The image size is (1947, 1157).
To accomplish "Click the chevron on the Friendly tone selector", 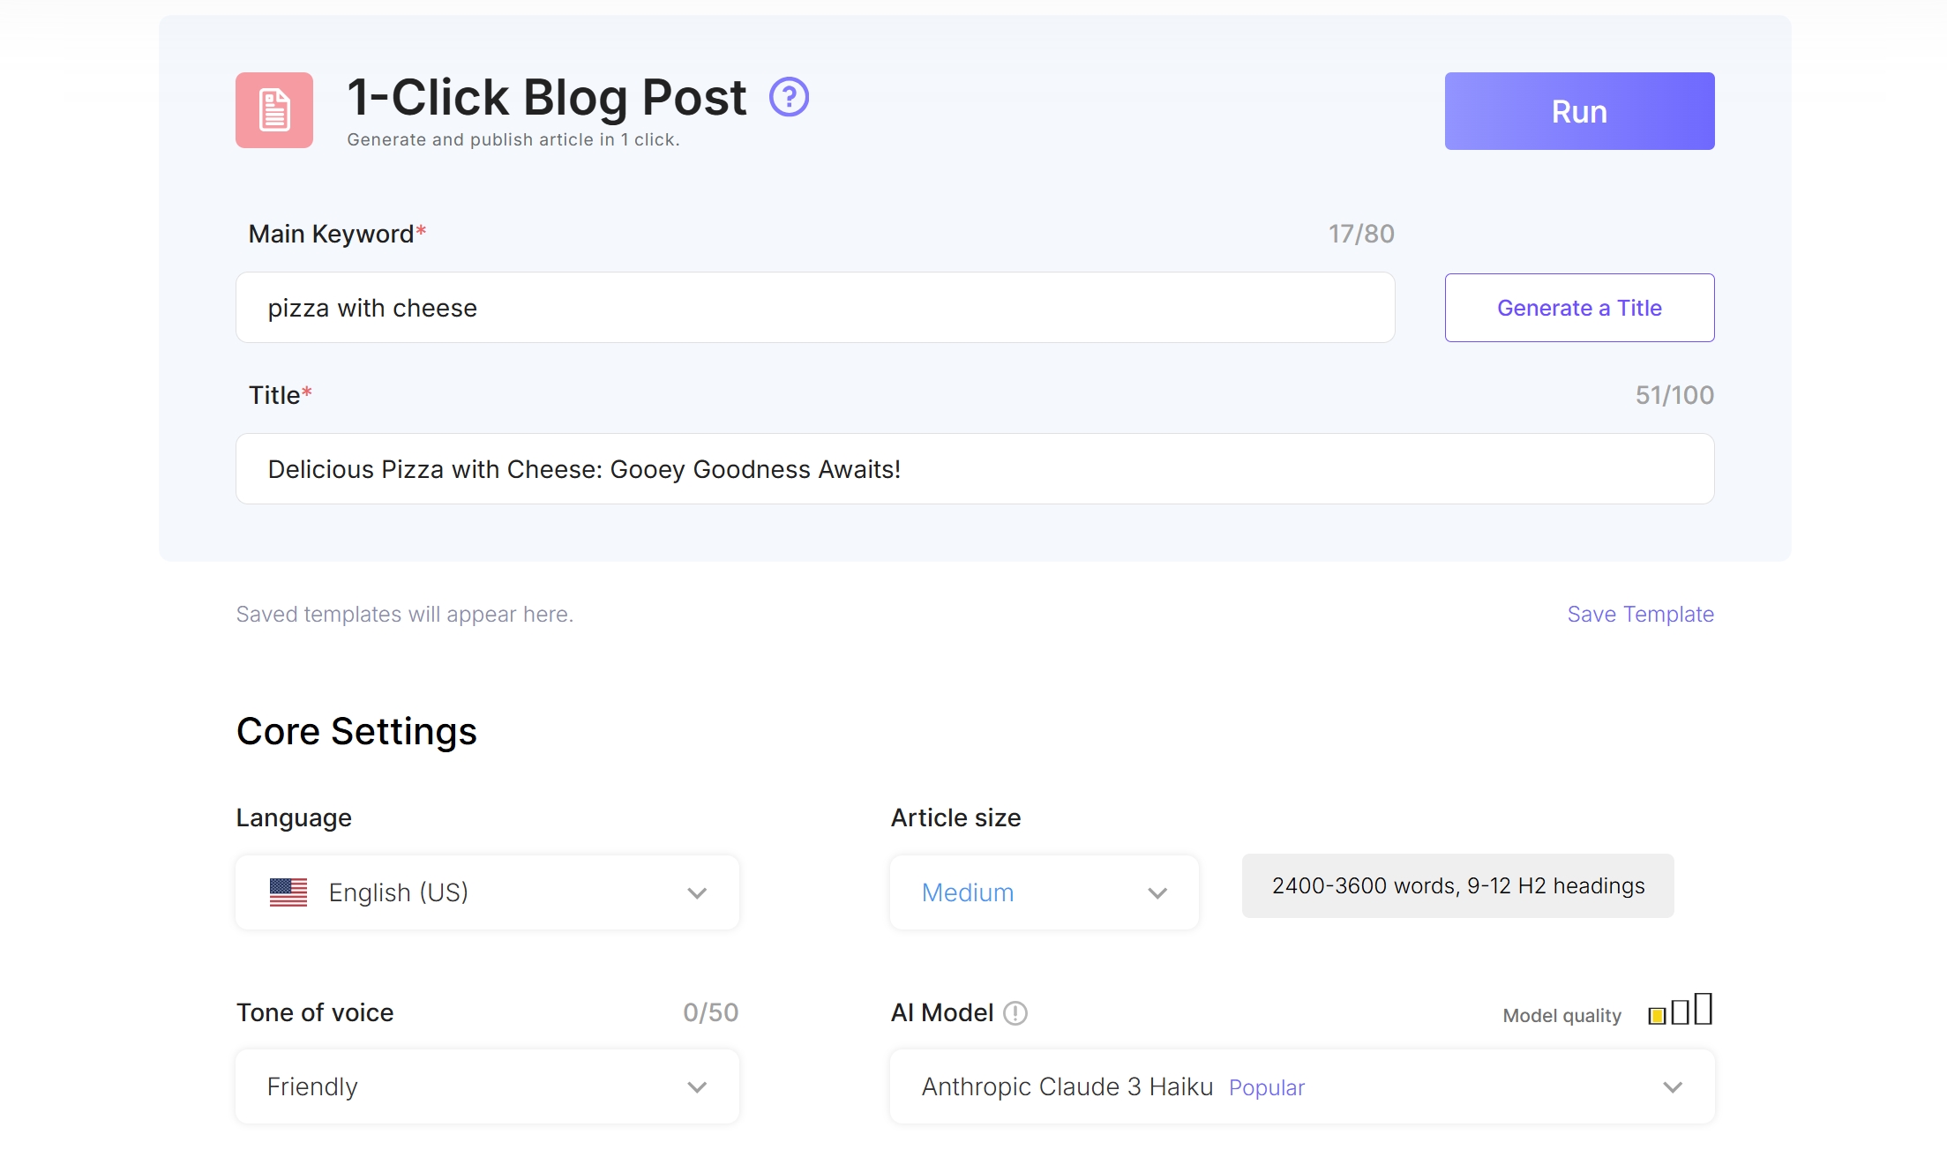I will [x=696, y=1086].
